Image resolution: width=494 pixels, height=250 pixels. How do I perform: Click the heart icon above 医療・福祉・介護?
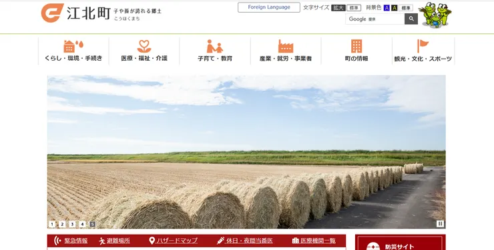(x=144, y=46)
